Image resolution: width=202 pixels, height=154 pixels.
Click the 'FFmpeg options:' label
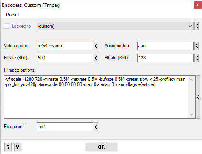coord(20,70)
